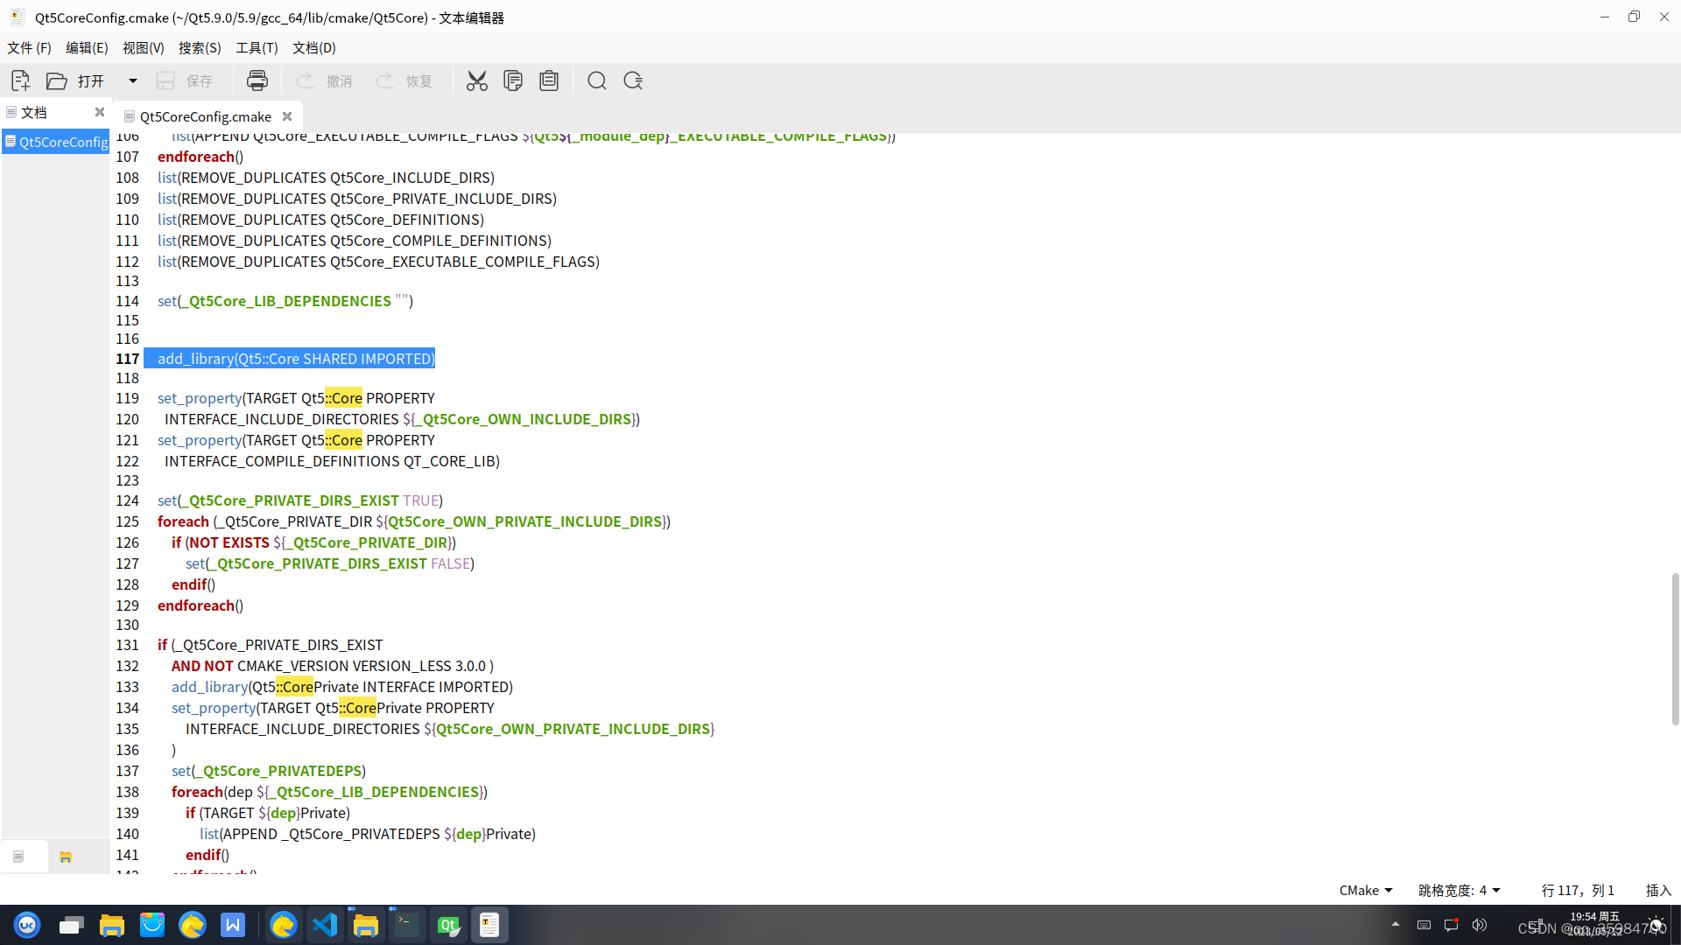
Task: Toggle 插入 insert mode indicator
Action: click(1657, 890)
